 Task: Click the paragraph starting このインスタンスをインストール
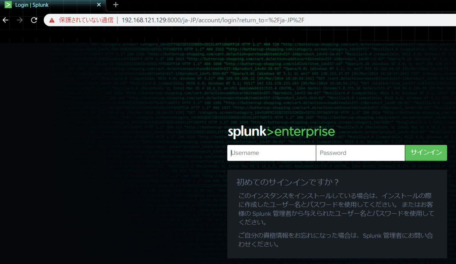point(336,209)
